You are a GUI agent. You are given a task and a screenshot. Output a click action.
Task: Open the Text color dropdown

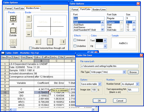coord(105,40)
